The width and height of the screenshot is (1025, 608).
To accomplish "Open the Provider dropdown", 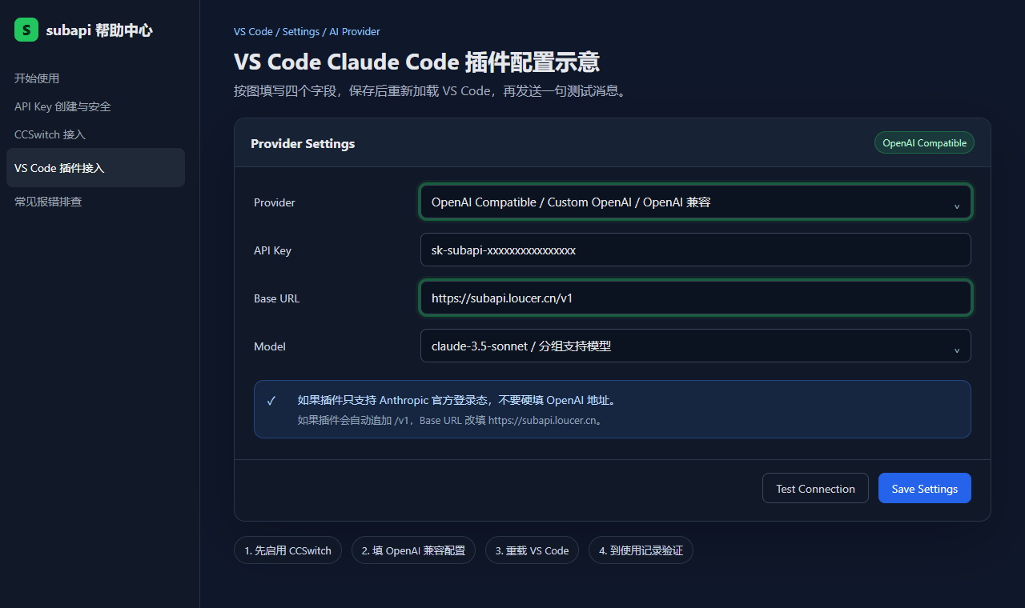I will click(695, 202).
